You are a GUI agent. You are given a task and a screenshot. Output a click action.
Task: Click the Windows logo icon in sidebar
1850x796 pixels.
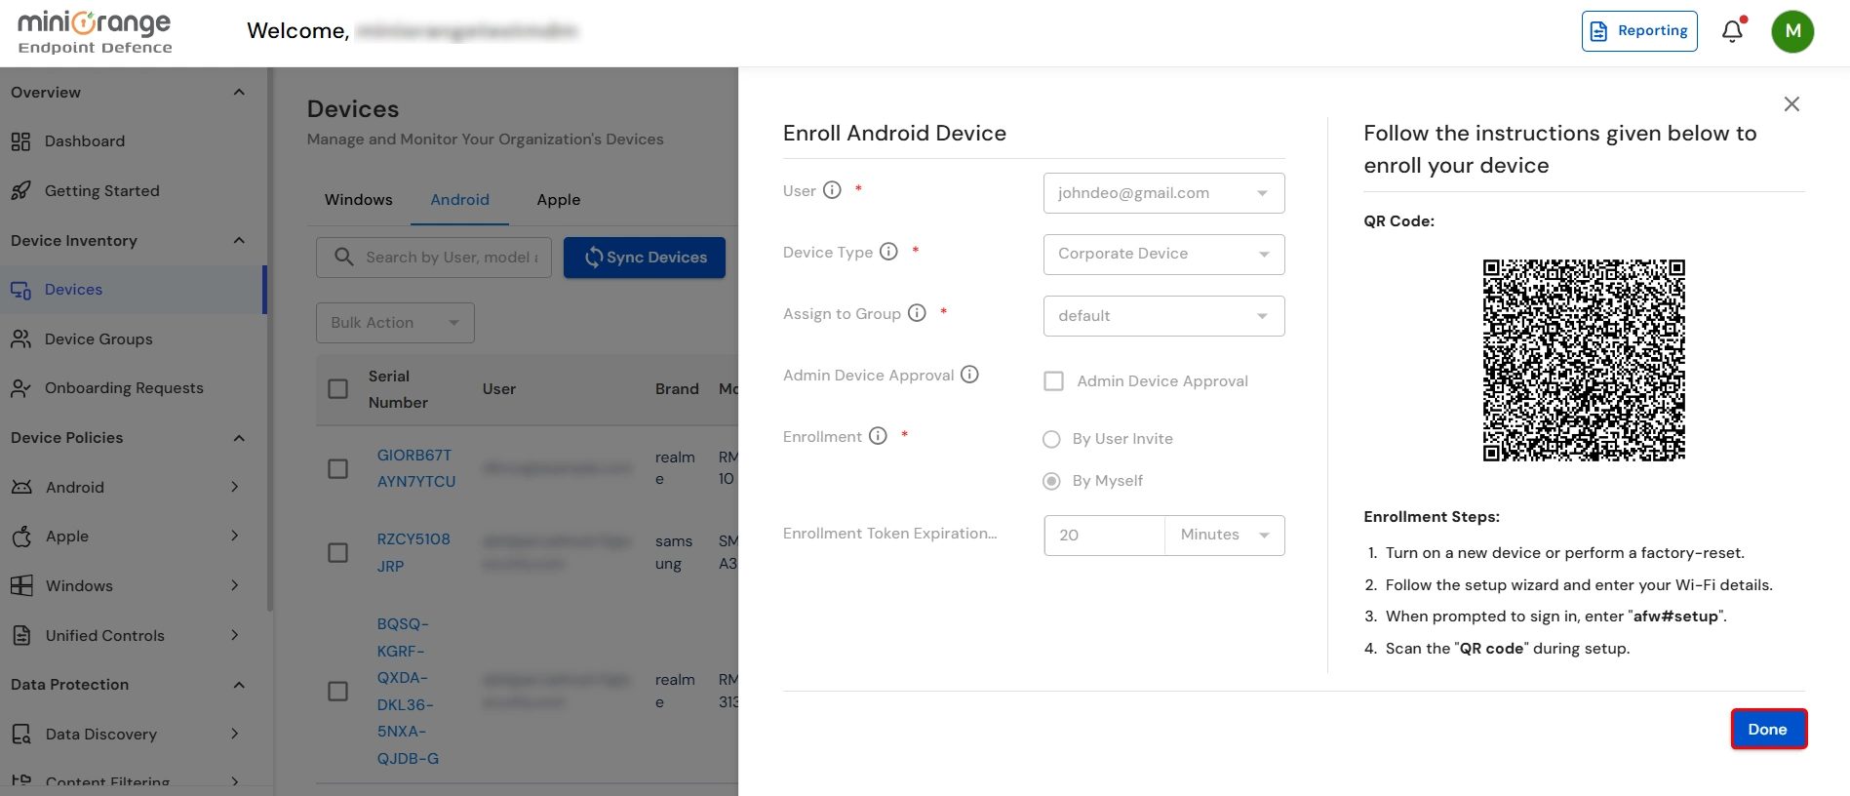tap(21, 586)
